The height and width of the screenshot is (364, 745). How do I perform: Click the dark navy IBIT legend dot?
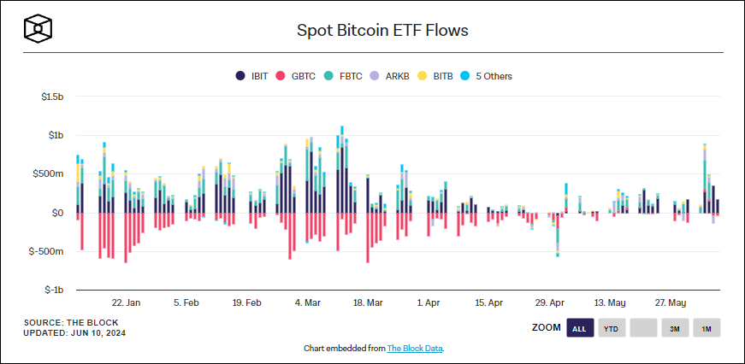pyautogui.click(x=240, y=76)
